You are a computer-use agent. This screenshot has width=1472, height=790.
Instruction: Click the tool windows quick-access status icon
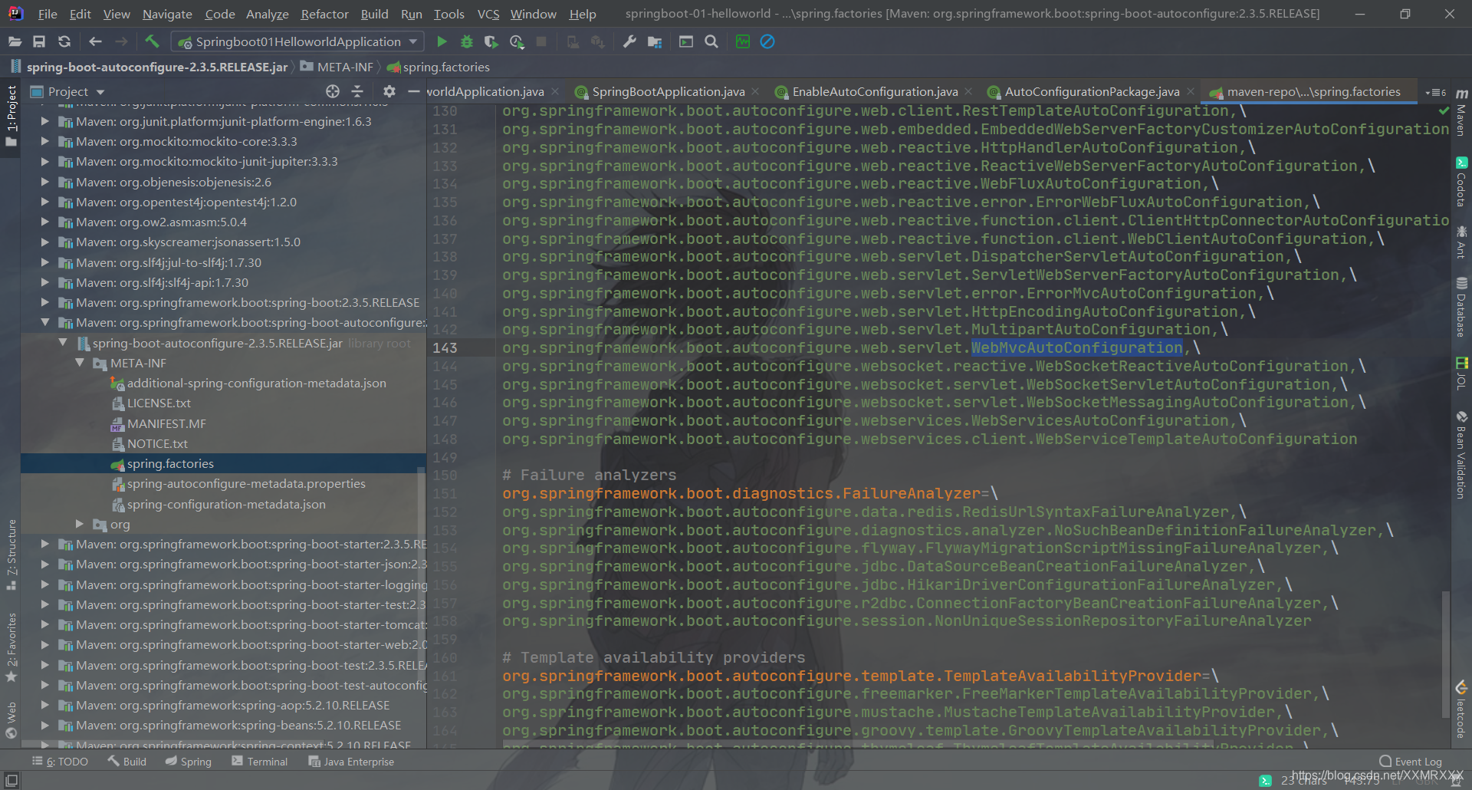(x=11, y=780)
